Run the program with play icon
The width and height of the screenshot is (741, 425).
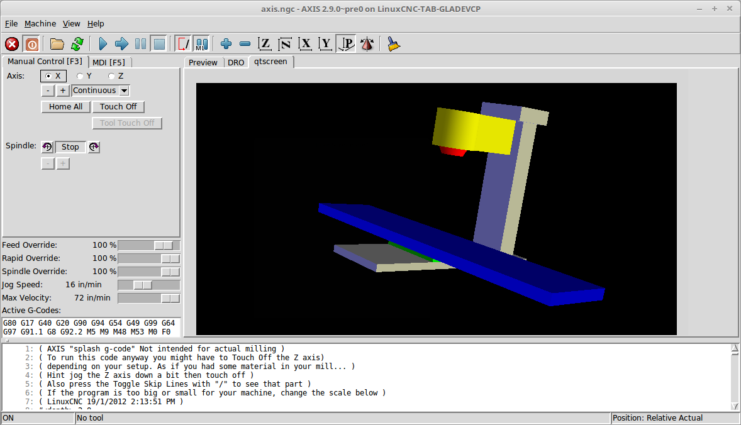103,44
